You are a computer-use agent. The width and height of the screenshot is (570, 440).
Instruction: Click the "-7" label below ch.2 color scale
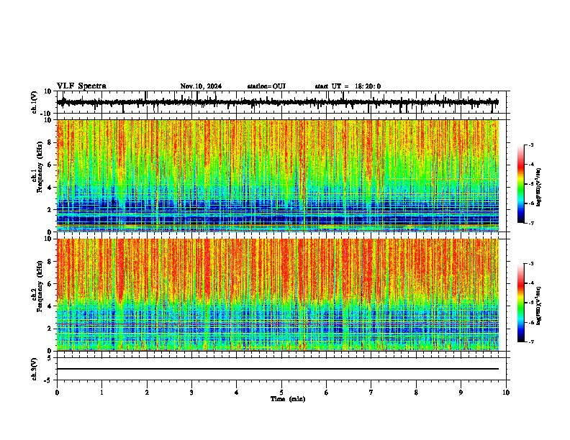530,342
